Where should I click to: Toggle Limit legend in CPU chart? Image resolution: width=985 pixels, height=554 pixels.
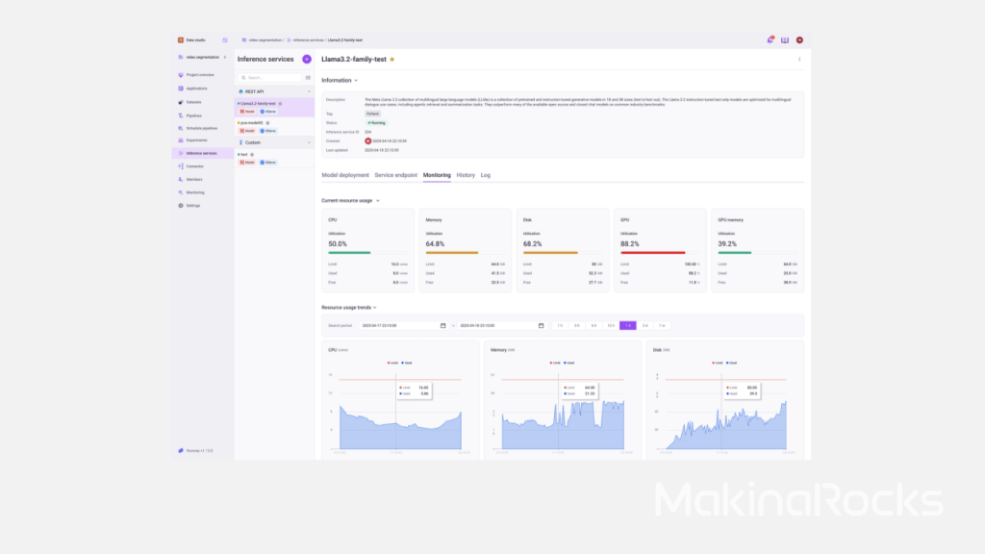point(392,363)
